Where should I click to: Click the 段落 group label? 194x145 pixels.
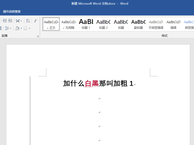(5, 36)
